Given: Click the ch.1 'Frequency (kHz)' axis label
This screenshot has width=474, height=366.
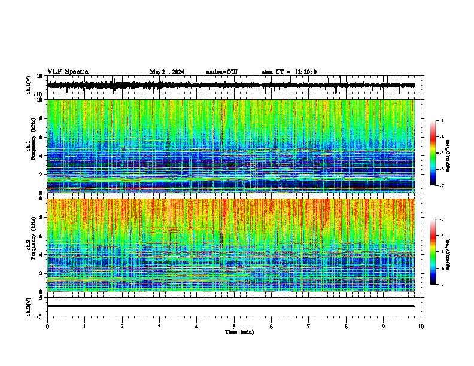Looking at the screenshot, I should 33,139.
